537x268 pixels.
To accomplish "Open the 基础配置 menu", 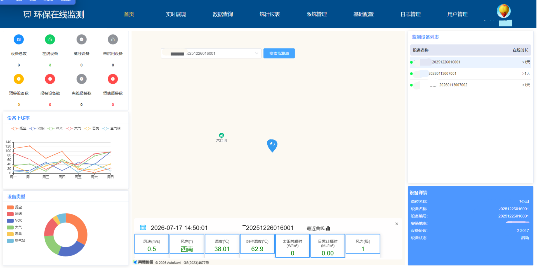I will click(x=364, y=14).
